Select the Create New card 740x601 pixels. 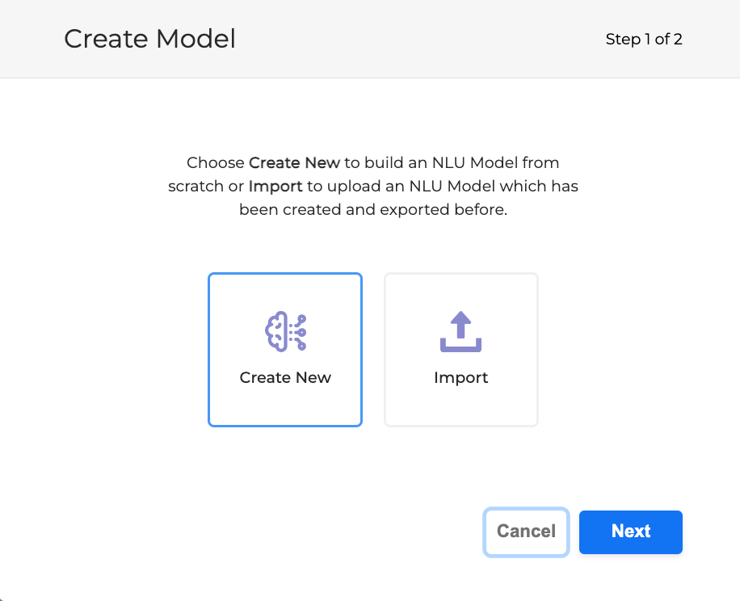point(284,349)
